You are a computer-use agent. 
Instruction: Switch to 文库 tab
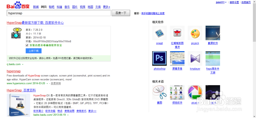pyautogui.click(x=98, y=7)
